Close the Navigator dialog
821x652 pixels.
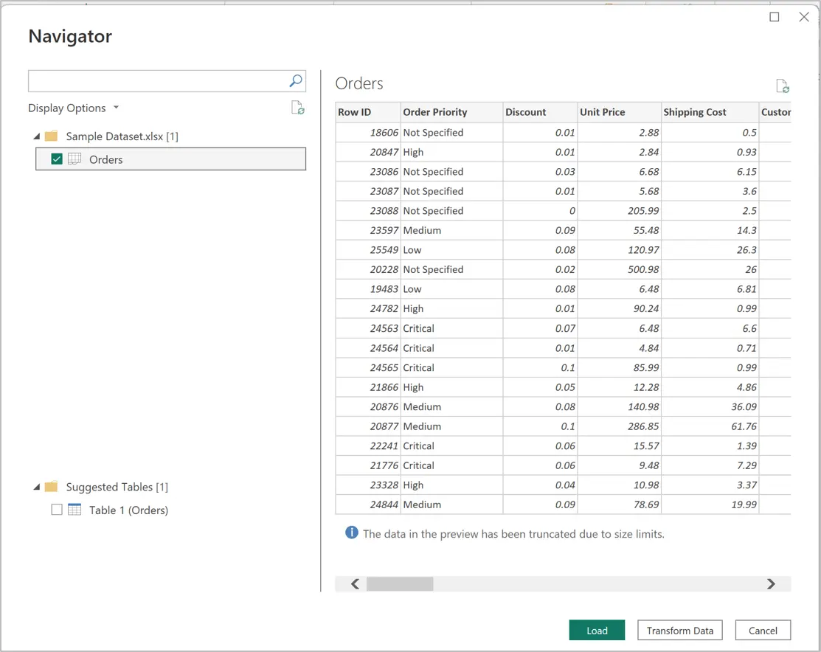(x=804, y=17)
